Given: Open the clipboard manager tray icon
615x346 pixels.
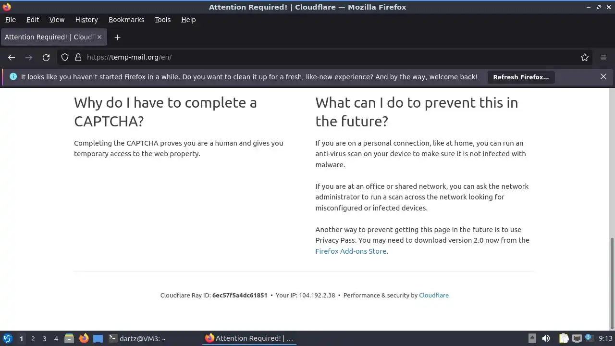Looking at the screenshot, I should click(x=564, y=338).
